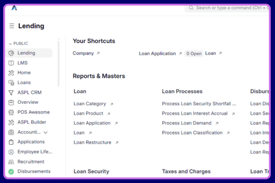
Task: Click the app logo in top bar
Action: [x=14, y=8]
